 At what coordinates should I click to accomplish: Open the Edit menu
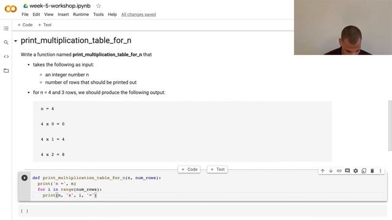tap(36, 15)
